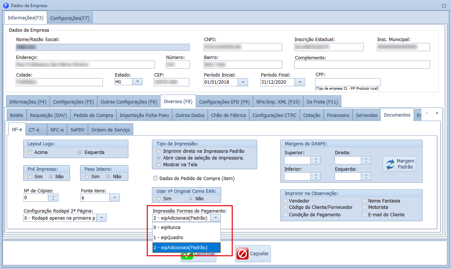The width and height of the screenshot is (451, 269).
Task: Click the CPF text field
Action: click(x=347, y=82)
